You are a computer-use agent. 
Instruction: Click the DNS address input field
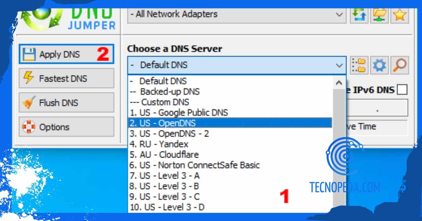click(x=377, y=108)
